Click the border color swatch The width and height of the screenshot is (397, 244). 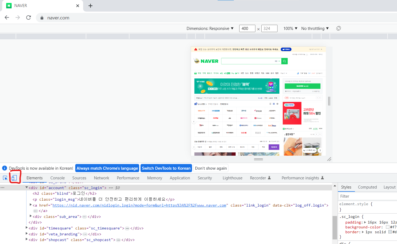click(390, 232)
